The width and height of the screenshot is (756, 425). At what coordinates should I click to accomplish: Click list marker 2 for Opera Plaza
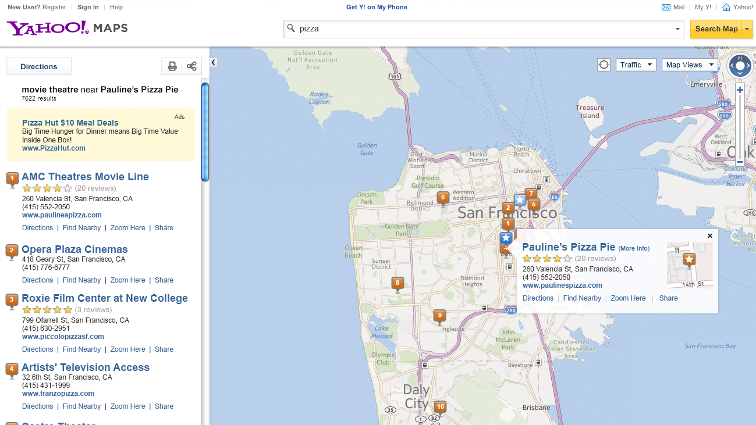12,252
